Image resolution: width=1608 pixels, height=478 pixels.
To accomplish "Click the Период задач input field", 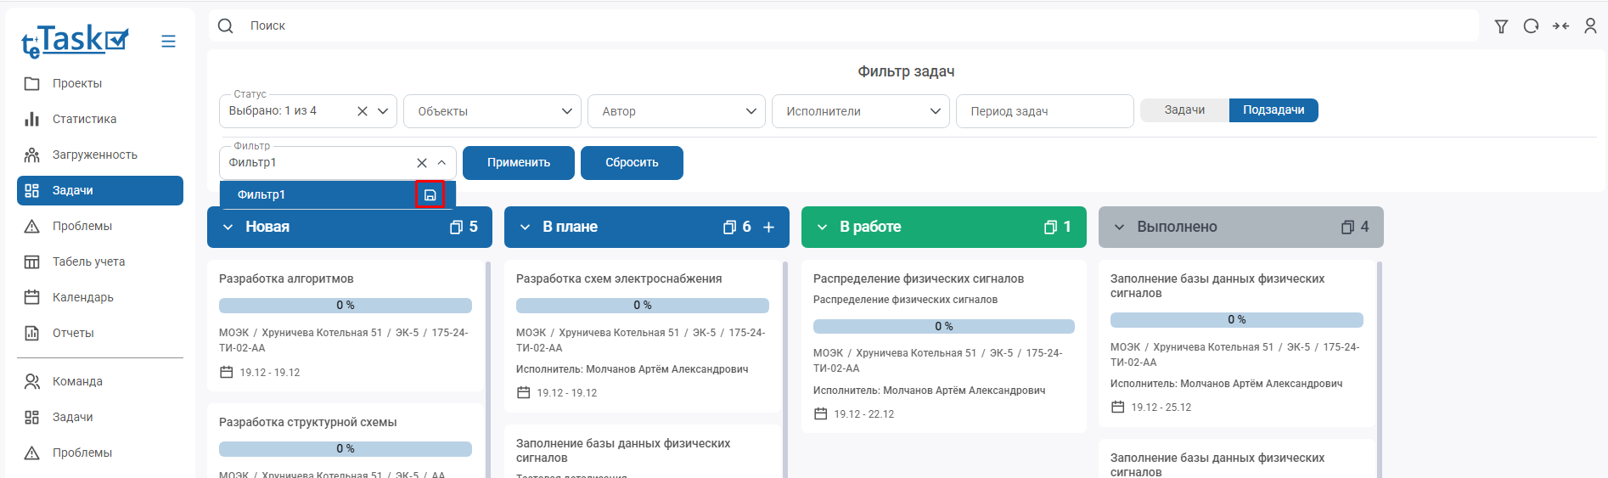I will tap(1044, 111).
